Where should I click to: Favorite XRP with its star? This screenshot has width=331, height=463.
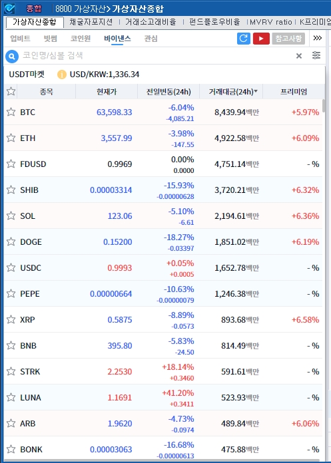click(x=11, y=319)
